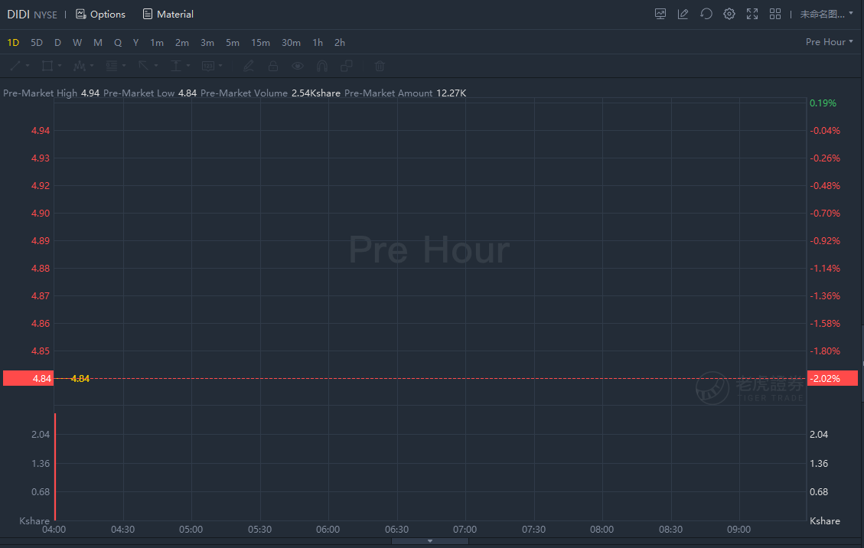Image resolution: width=864 pixels, height=548 pixels.
Task: Open chart settings gear
Action: click(x=729, y=15)
